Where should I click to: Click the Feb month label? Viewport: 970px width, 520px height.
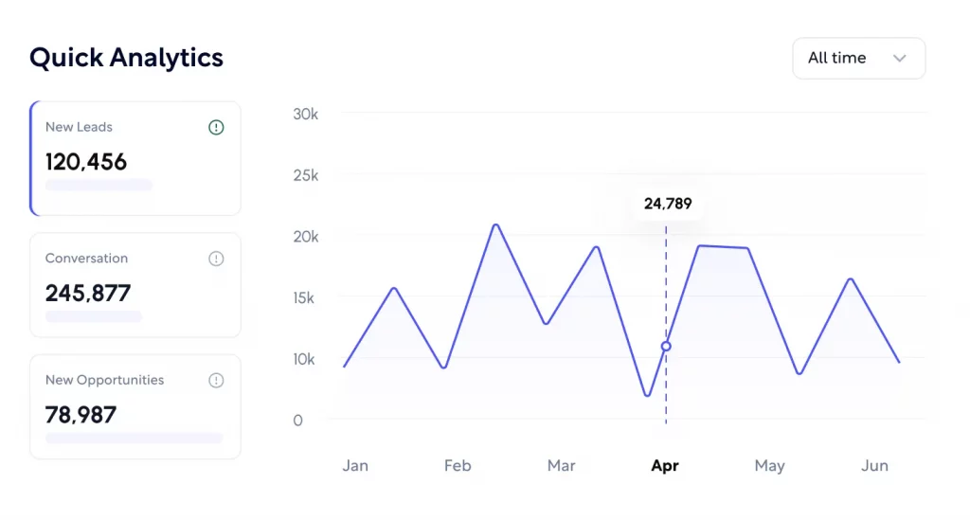458,466
